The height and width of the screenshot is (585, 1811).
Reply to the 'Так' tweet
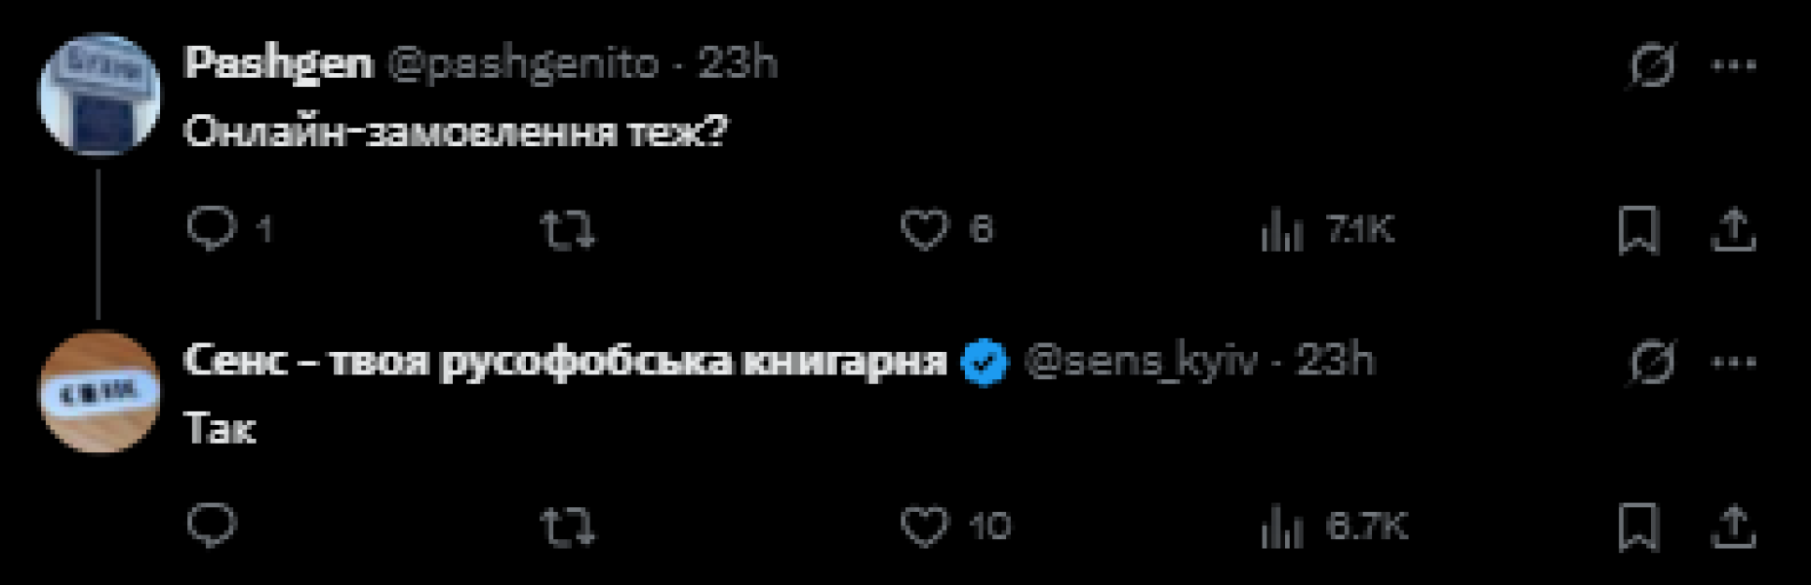(x=212, y=526)
